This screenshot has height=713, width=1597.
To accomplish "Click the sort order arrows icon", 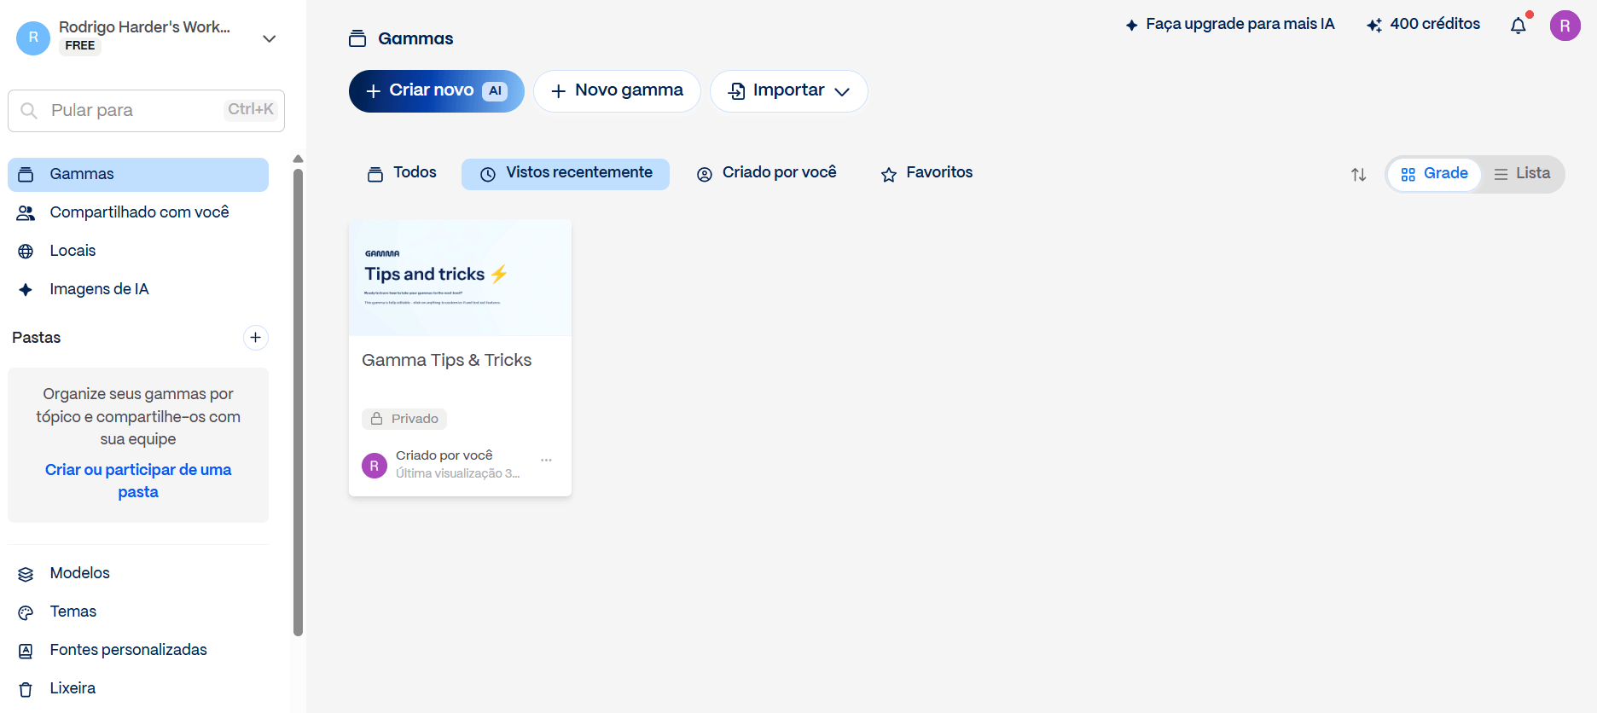I will 1359,174.
